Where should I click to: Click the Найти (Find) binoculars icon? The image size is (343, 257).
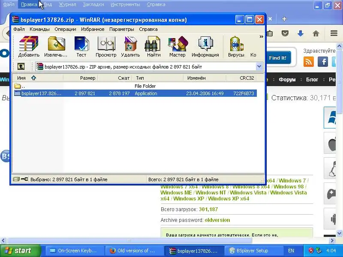[x=153, y=47]
